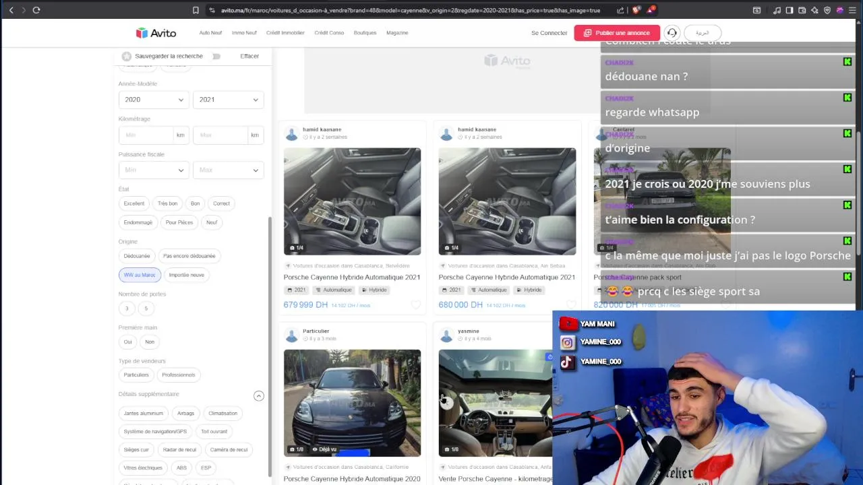Select Oui for Première main
The width and height of the screenshot is (863, 485).
[x=127, y=342]
